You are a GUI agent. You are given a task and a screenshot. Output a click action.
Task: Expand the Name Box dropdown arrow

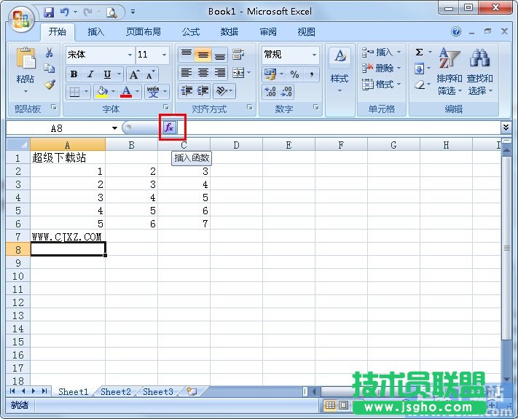click(114, 128)
